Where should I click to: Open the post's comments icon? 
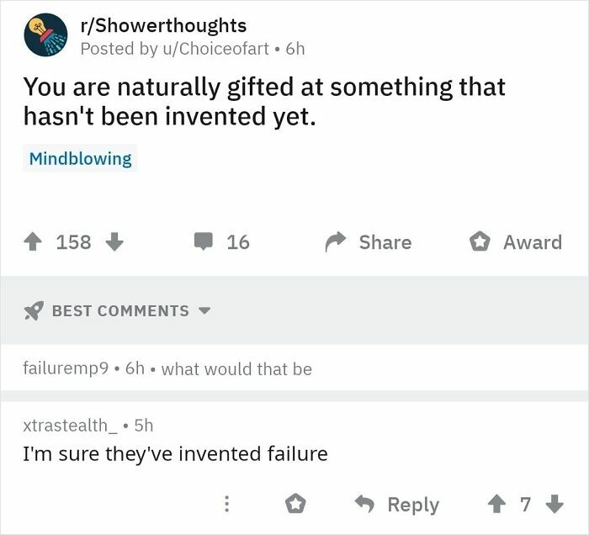204,242
